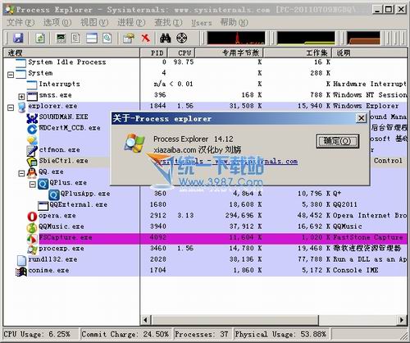Click the ctfmon.exe pen icon
Screen dimensions: 410x343
[32, 151]
